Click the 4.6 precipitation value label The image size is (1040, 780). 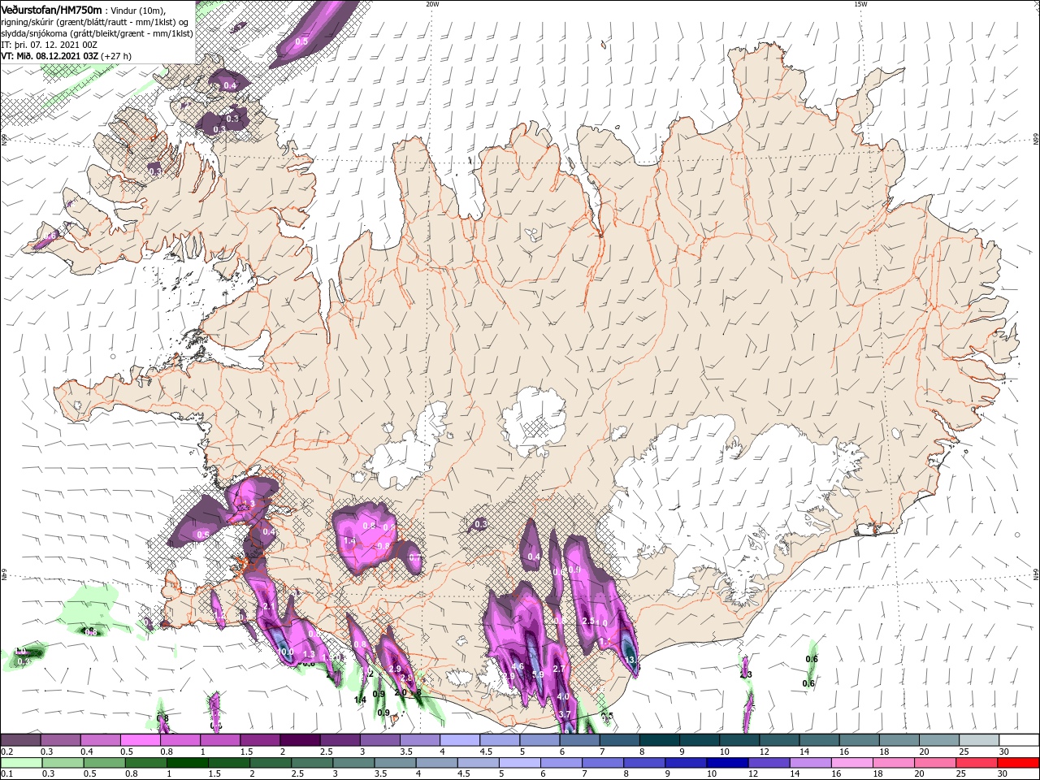pyautogui.click(x=518, y=667)
